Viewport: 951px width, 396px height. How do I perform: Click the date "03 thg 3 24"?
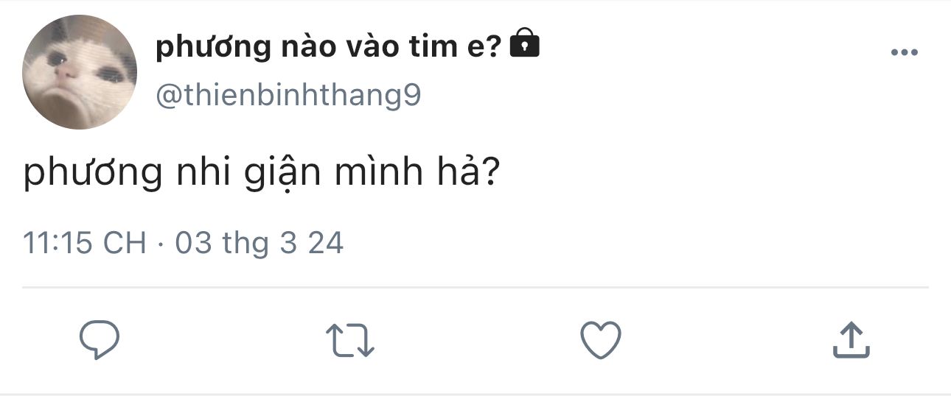[x=259, y=243]
